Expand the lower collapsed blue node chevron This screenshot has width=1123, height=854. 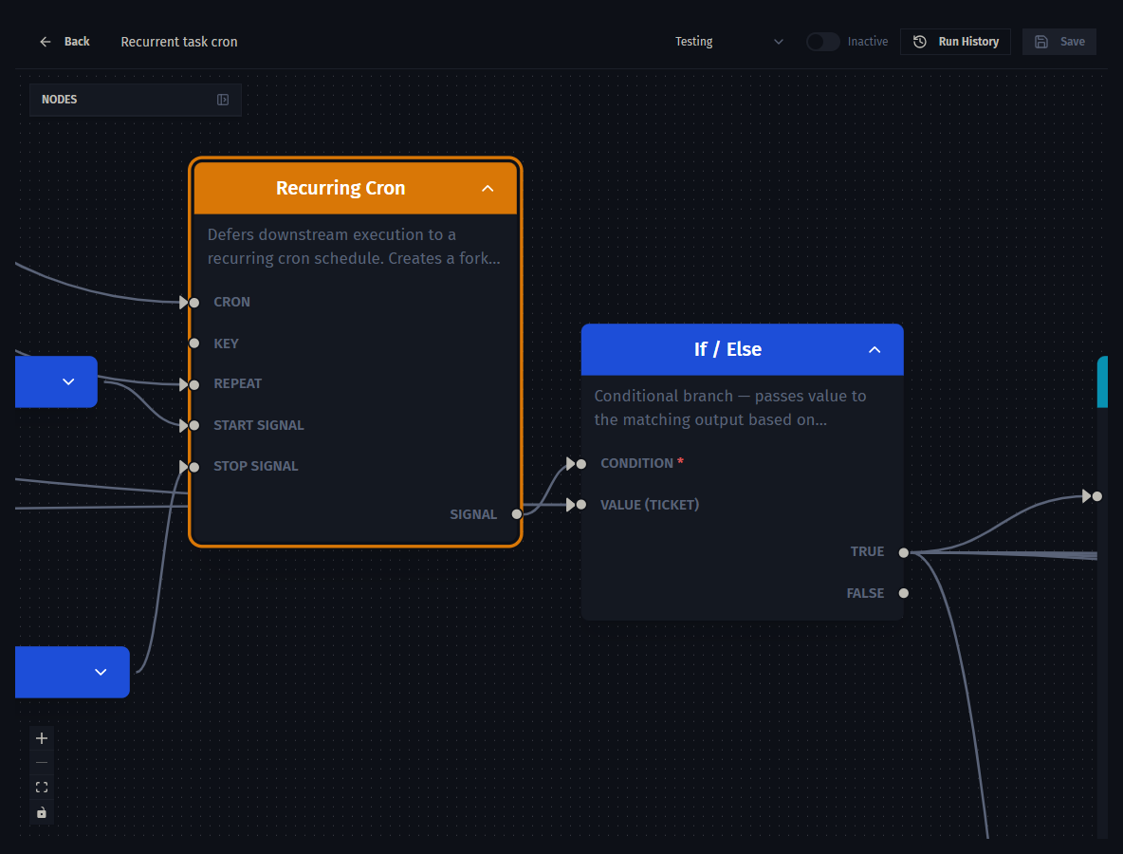click(101, 672)
